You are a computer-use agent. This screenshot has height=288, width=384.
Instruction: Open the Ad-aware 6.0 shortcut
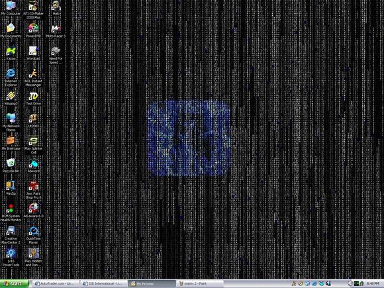tap(33, 211)
